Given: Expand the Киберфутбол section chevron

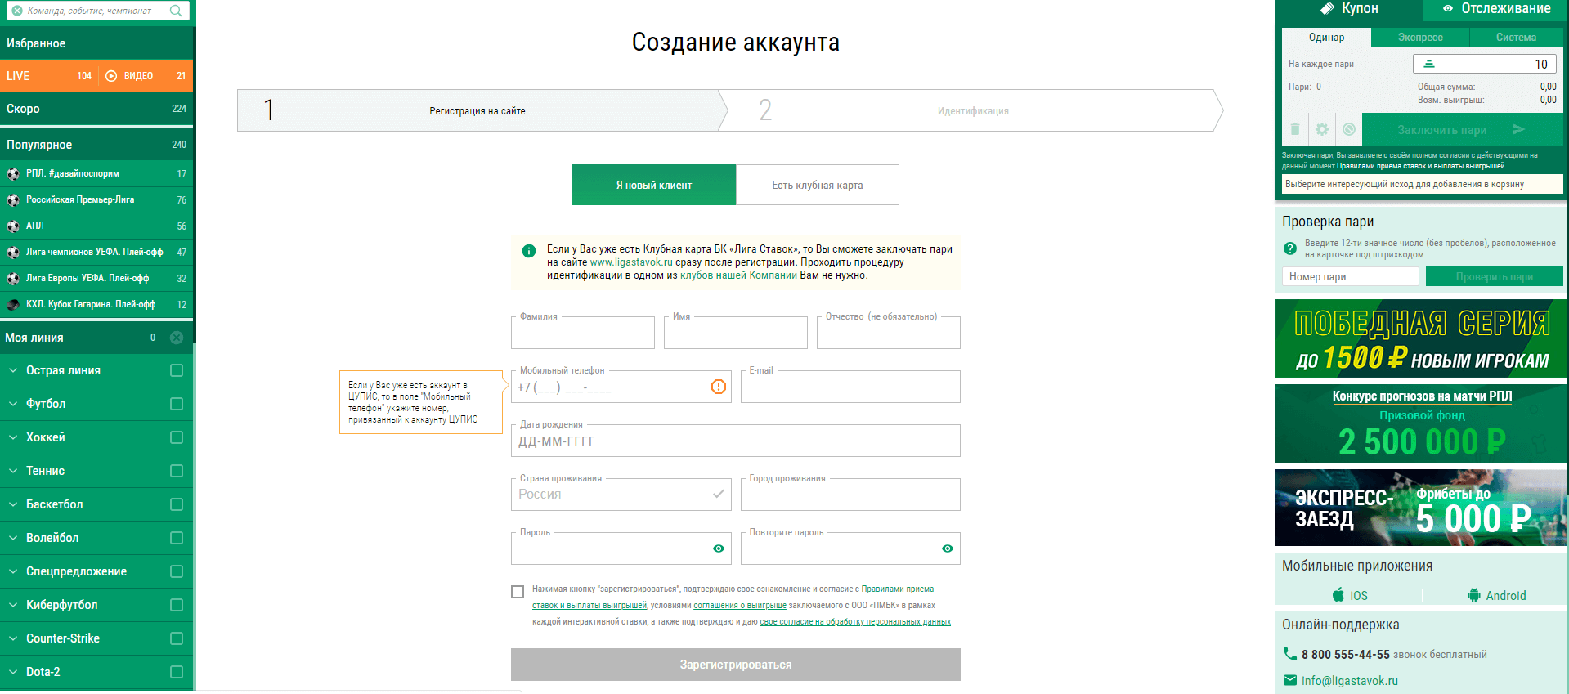Looking at the screenshot, I should pyautogui.click(x=13, y=605).
